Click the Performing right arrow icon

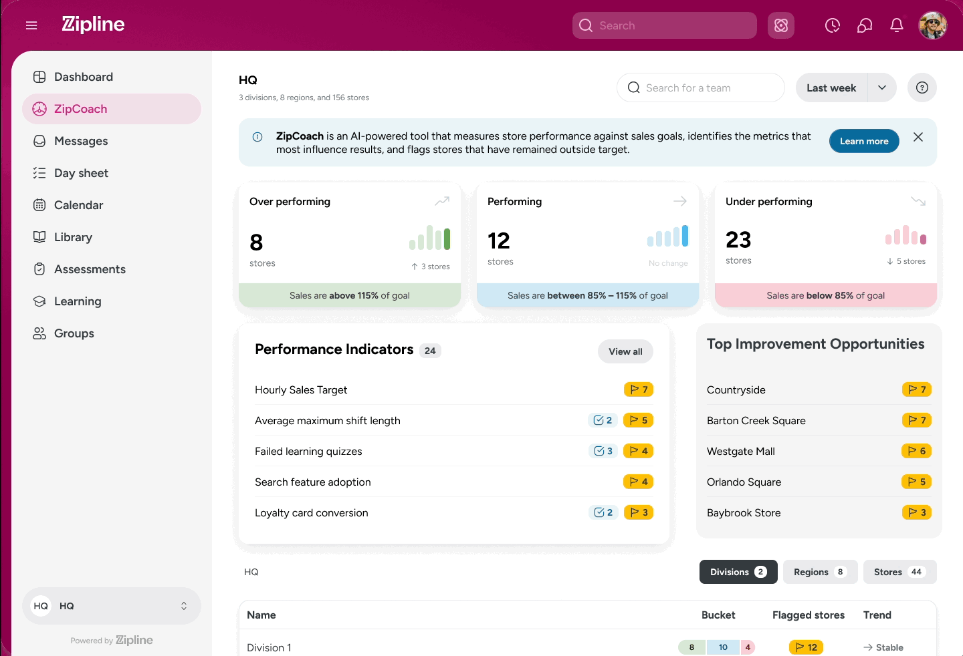[x=680, y=201]
